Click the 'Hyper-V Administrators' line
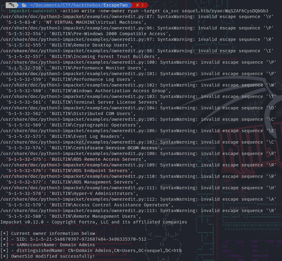 72,193
